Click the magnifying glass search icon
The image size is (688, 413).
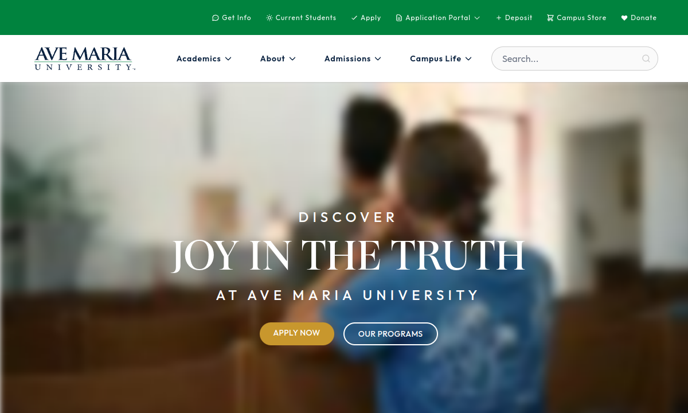[x=646, y=59]
